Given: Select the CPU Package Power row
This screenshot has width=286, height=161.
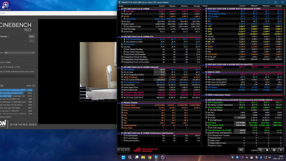Looking at the screenshot, I should pyautogui.click(x=159, y=82).
